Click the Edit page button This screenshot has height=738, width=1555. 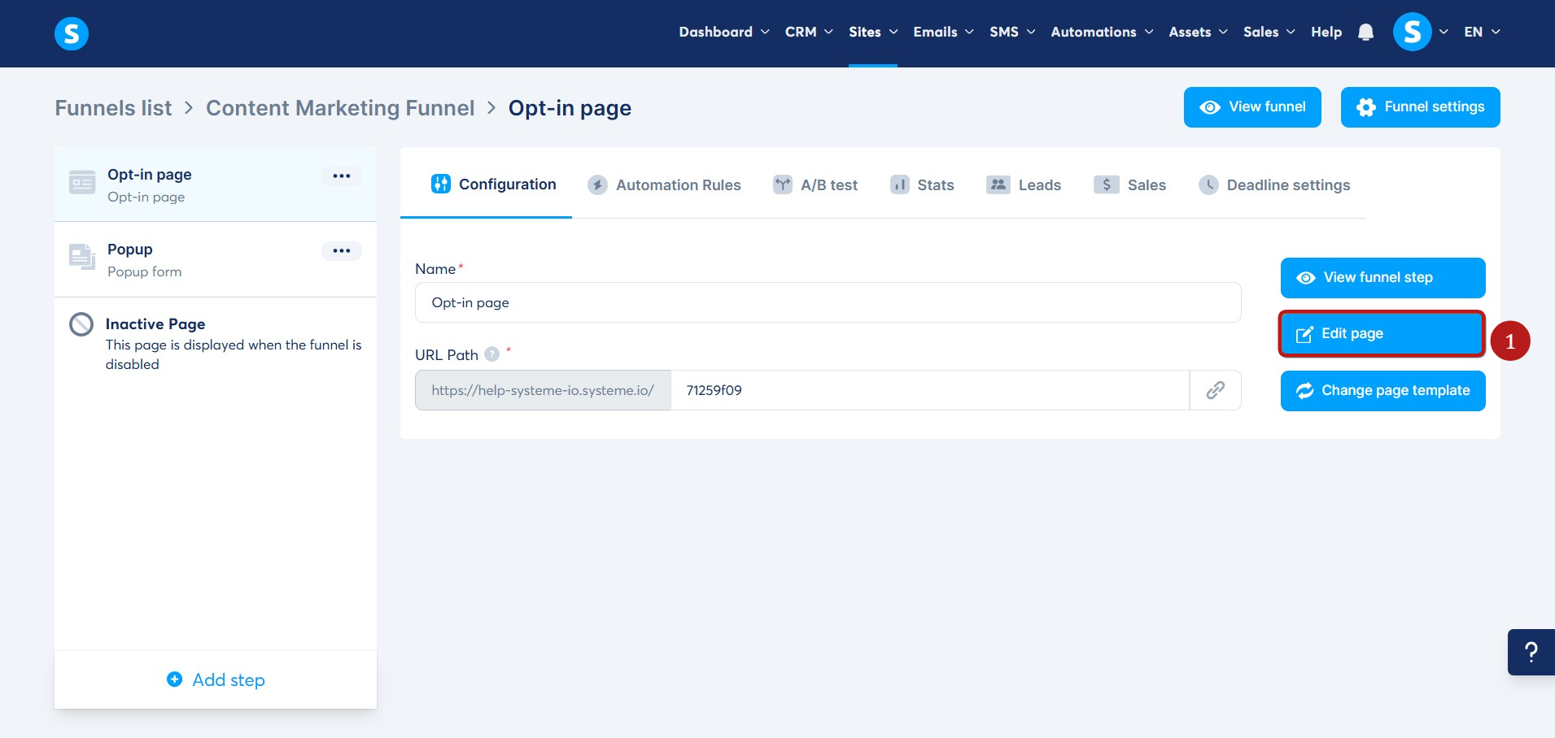[1382, 334]
